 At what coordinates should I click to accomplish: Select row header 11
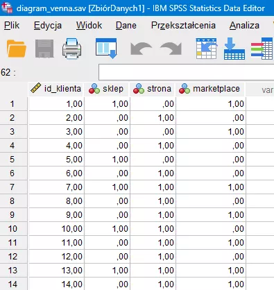pos(13,243)
